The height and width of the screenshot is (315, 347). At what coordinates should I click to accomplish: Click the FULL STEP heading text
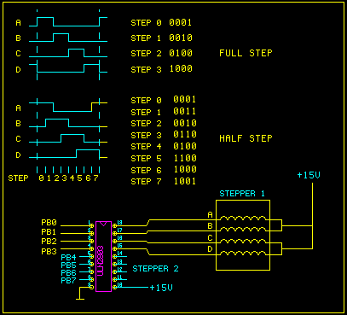click(x=246, y=53)
